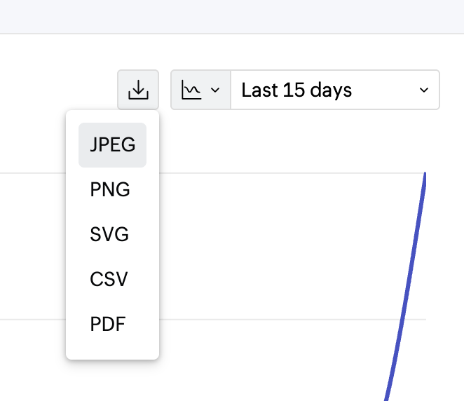Click the lower horizontal chart gridline
464x401 pixels.
coord(280,320)
